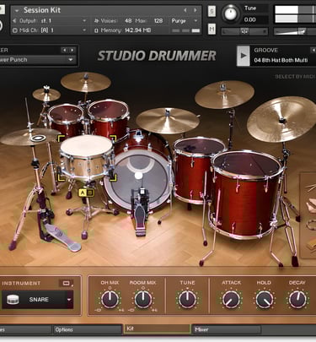Image resolution: width=316 pixels, height=342 pixels.
Task: Open the Purge dropdown
Action: point(195,20)
